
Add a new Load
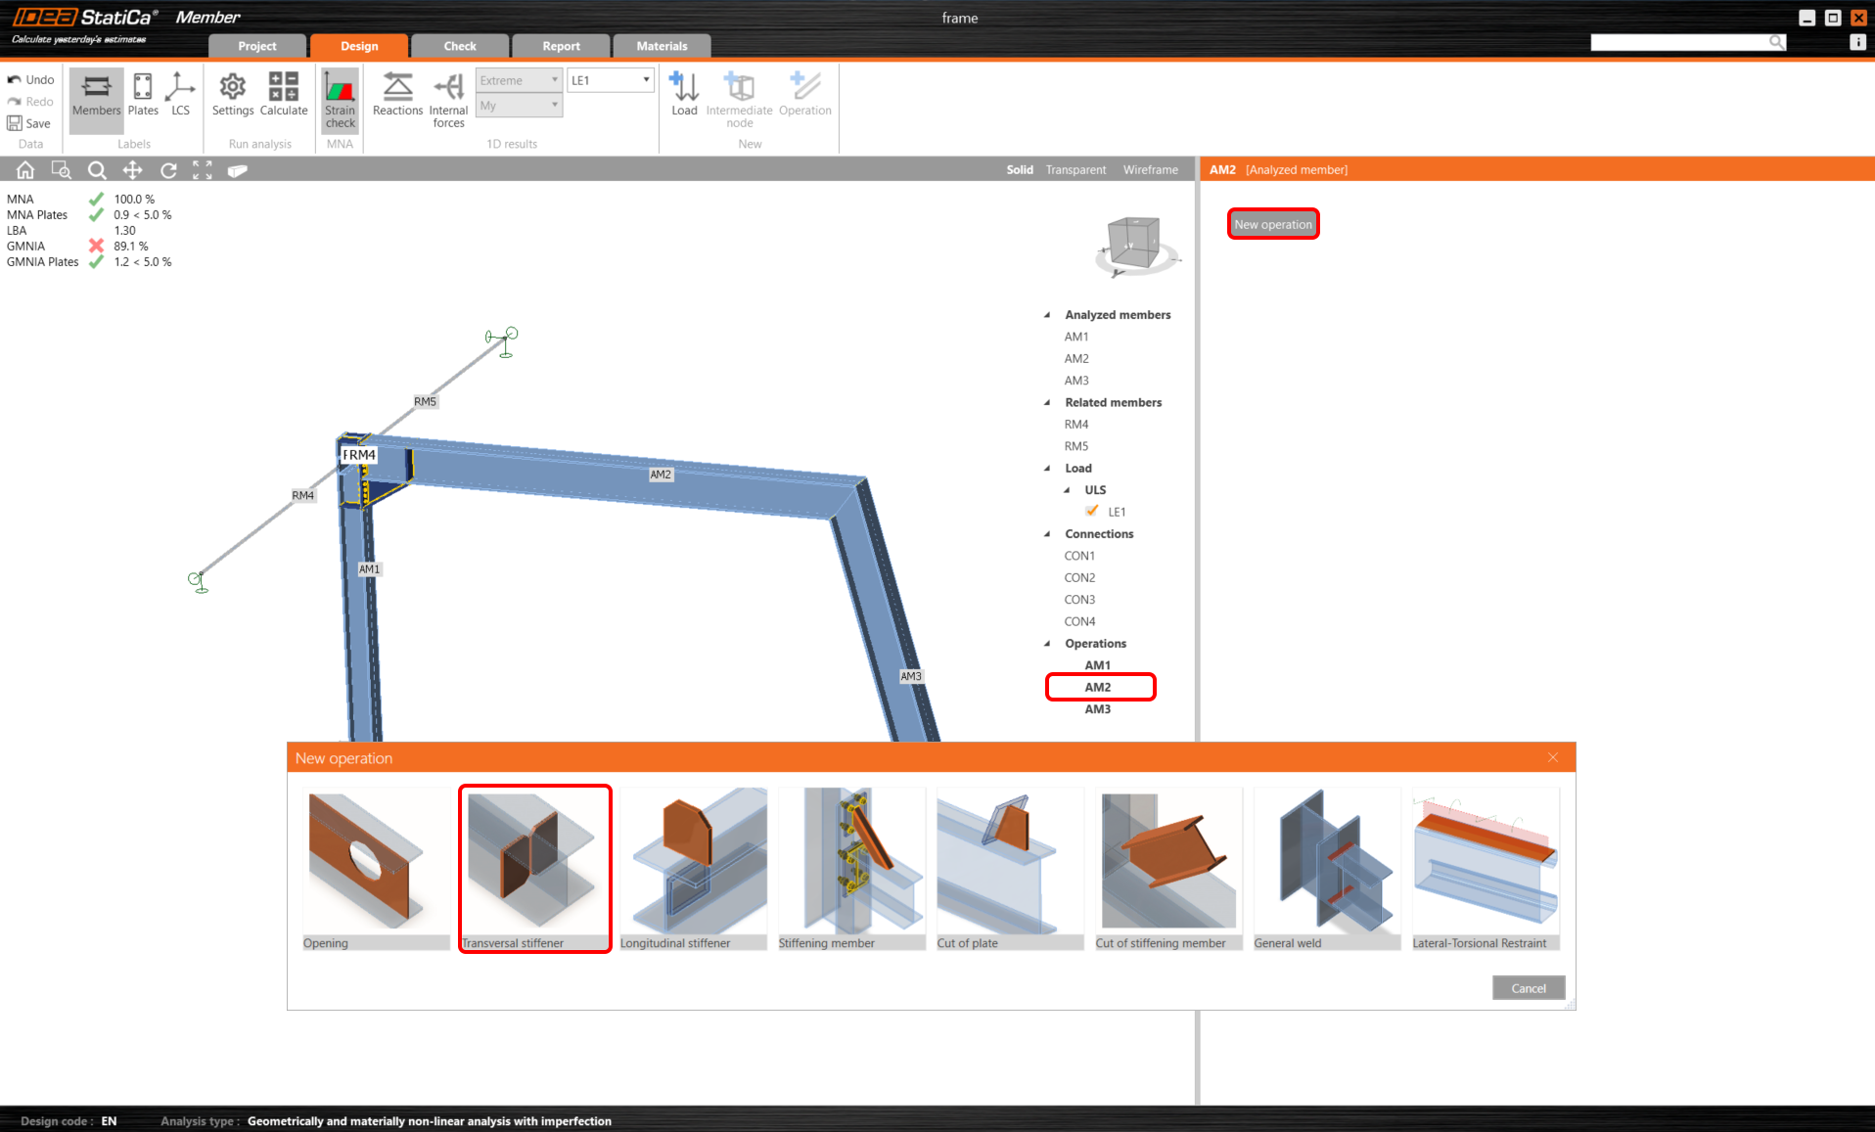684,95
